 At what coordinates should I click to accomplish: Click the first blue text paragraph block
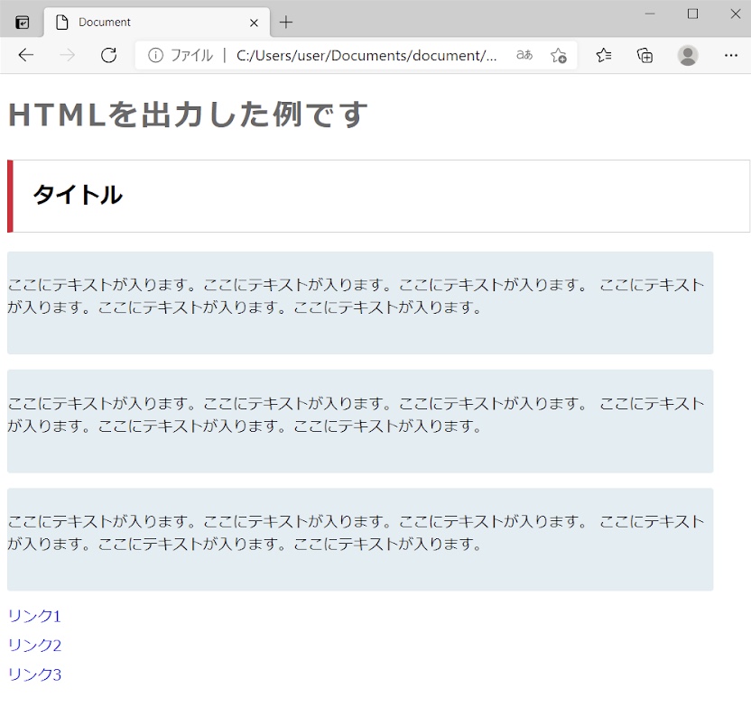tap(360, 302)
